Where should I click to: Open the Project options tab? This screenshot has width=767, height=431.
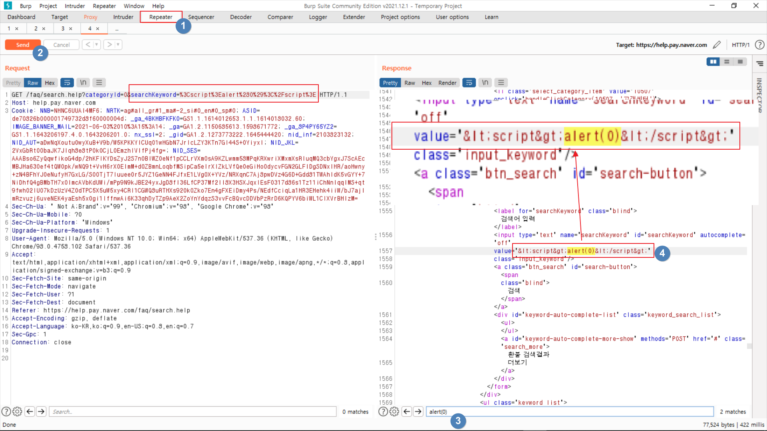click(x=400, y=17)
